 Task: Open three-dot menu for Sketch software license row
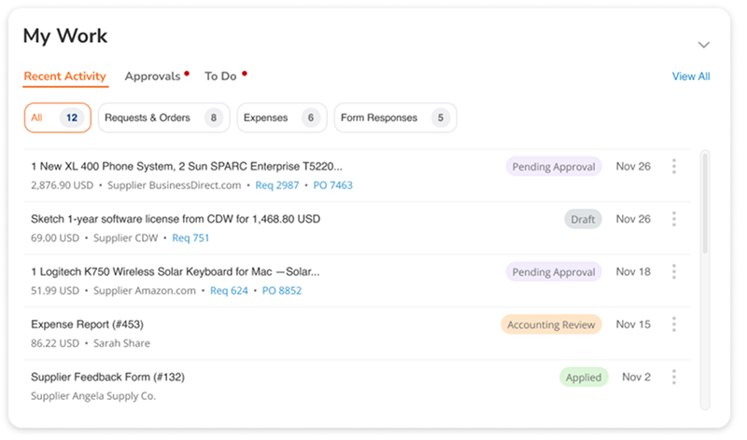coord(673,219)
